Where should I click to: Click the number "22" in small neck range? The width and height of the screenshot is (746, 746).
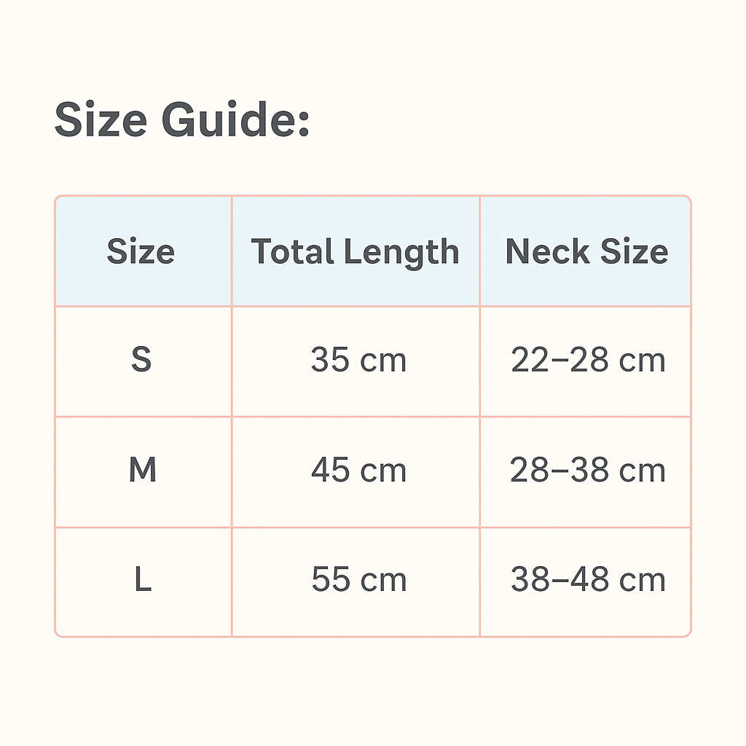528,361
